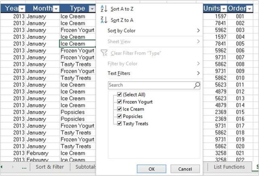Click the search magnifier icon
259x176 pixels.
pyautogui.click(x=197, y=85)
